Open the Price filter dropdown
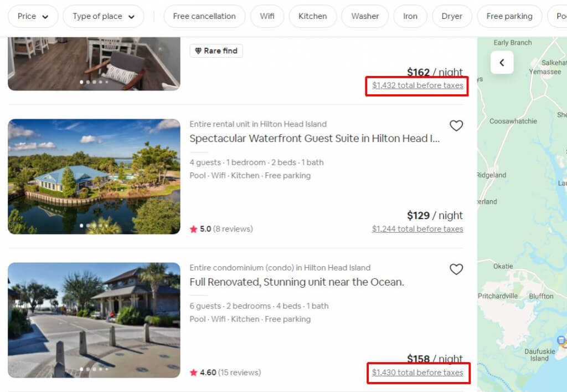The image size is (567, 392). tap(33, 17)
